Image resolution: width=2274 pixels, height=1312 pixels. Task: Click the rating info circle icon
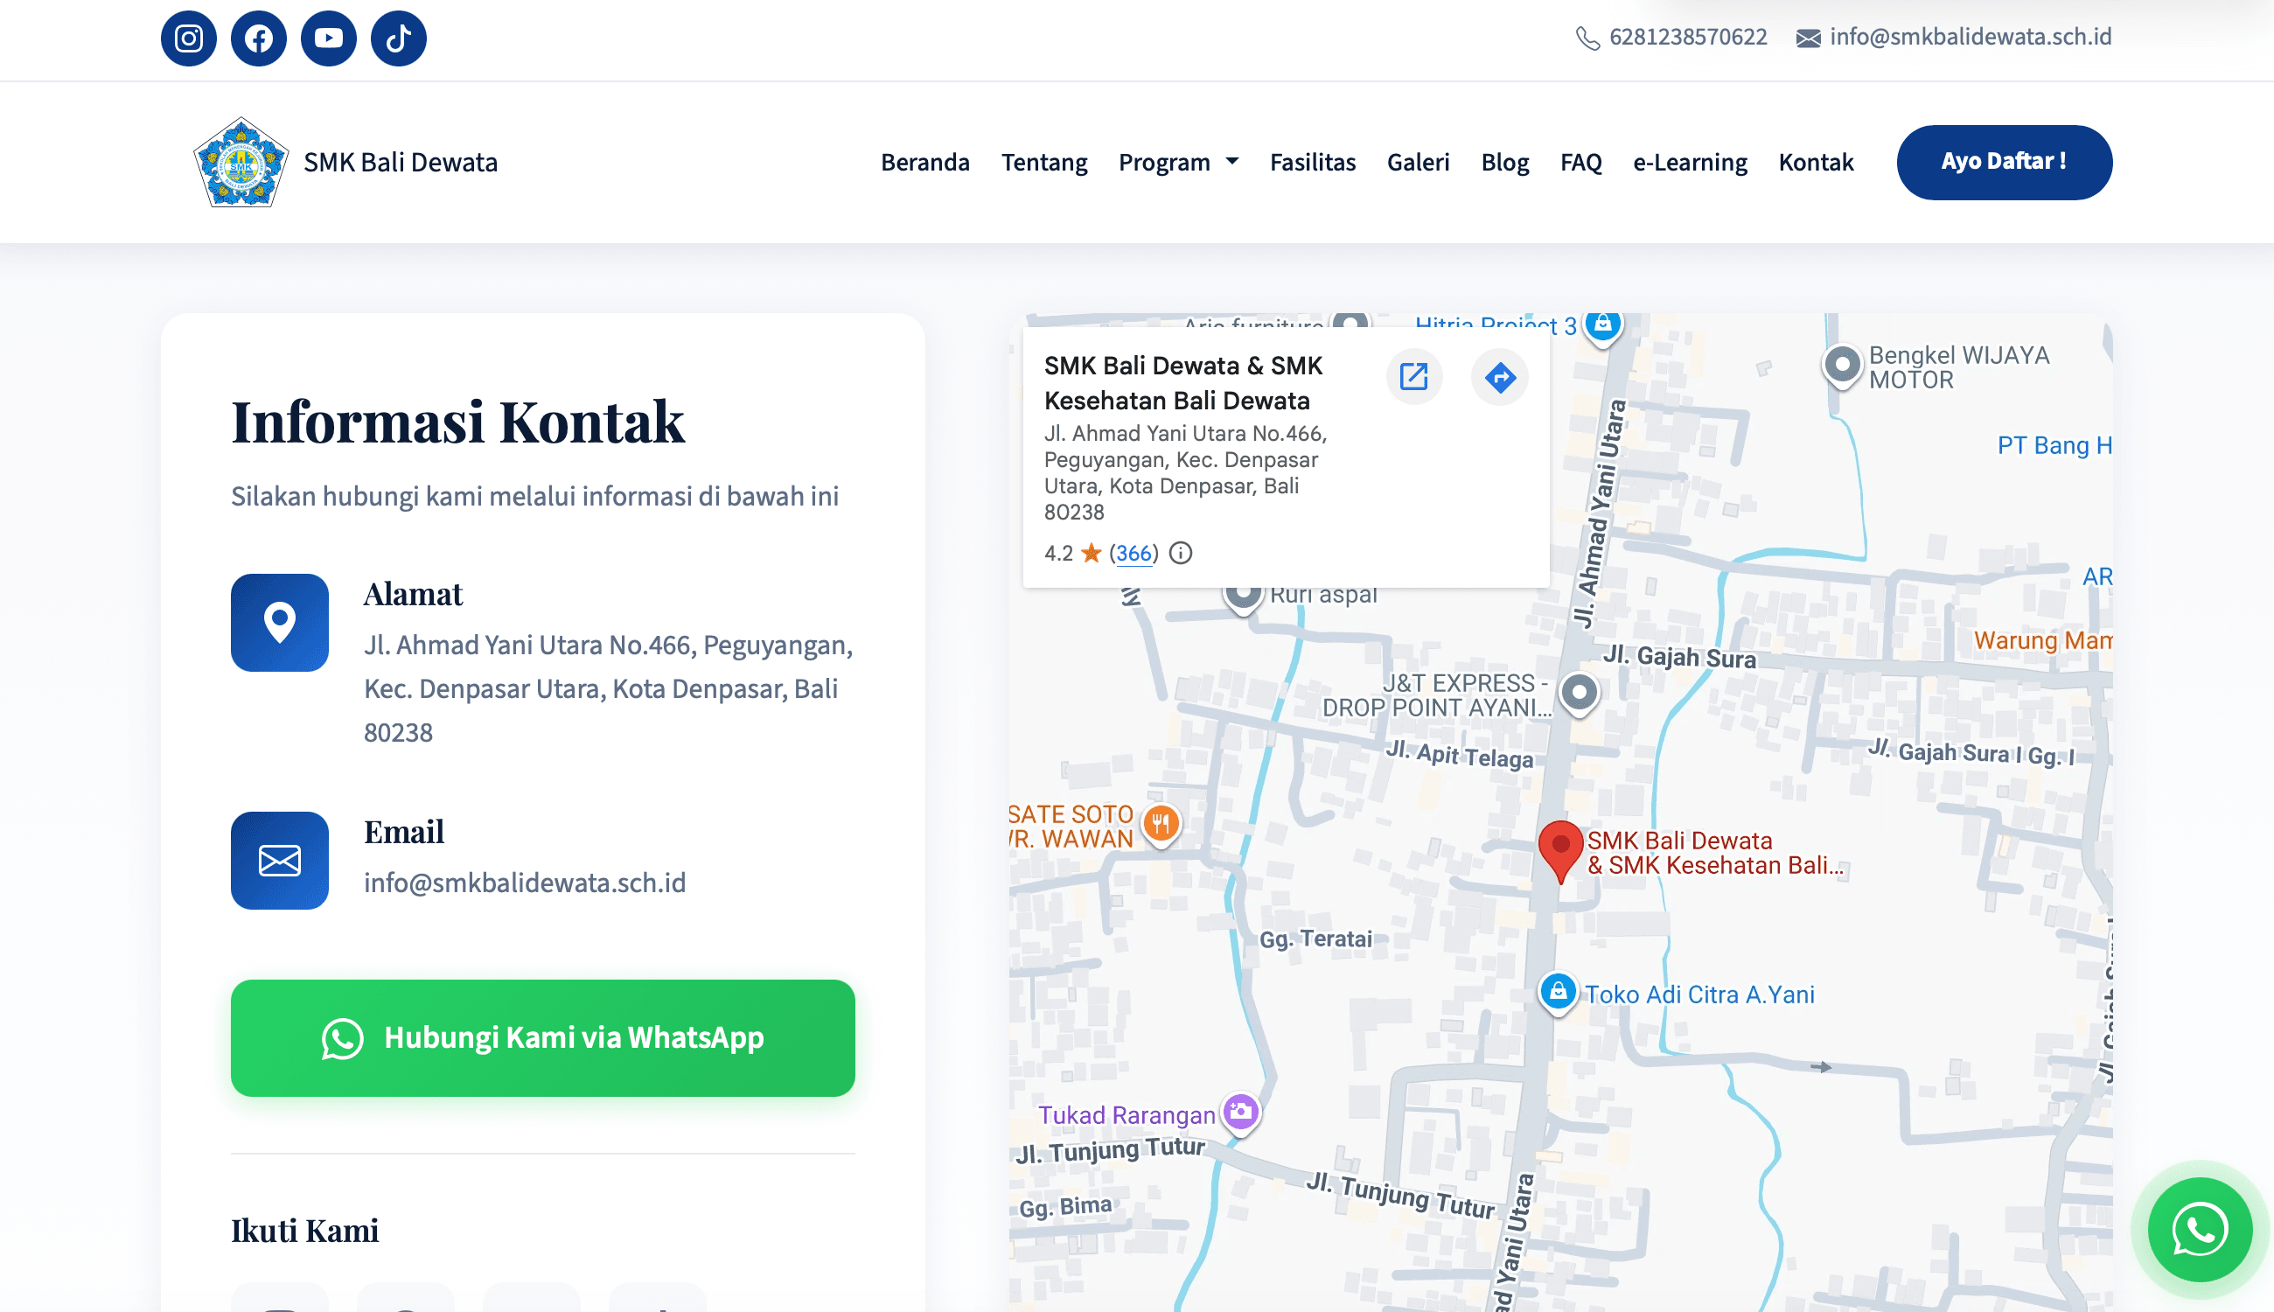click(x=1180, y=553)
